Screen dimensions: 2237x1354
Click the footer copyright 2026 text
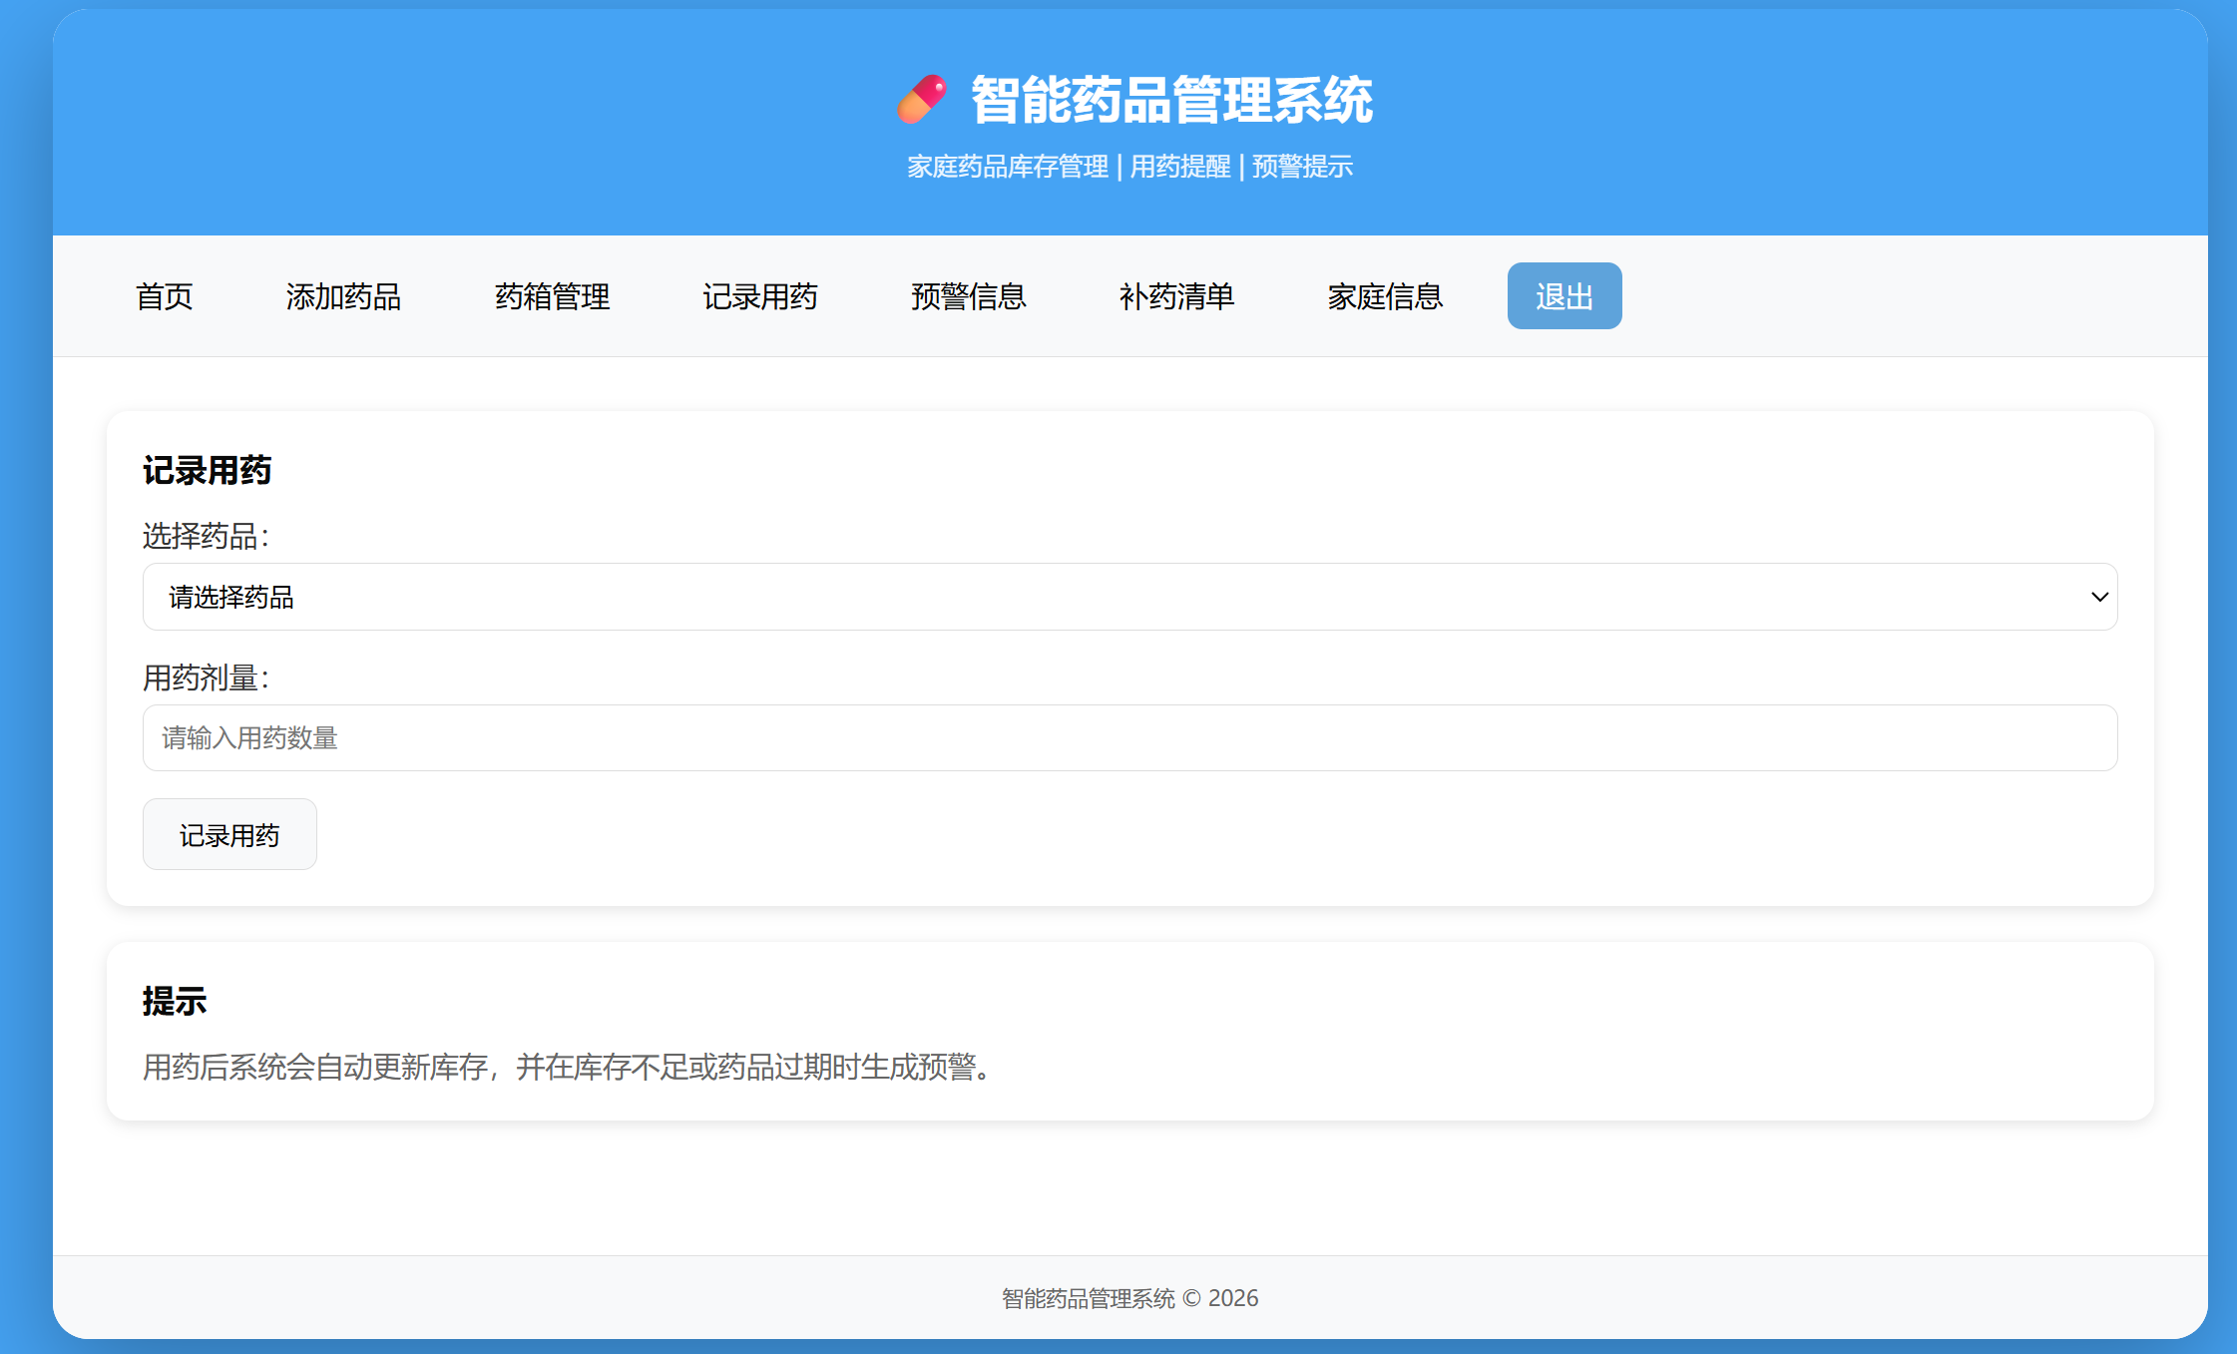(x=1129, y=1298)
